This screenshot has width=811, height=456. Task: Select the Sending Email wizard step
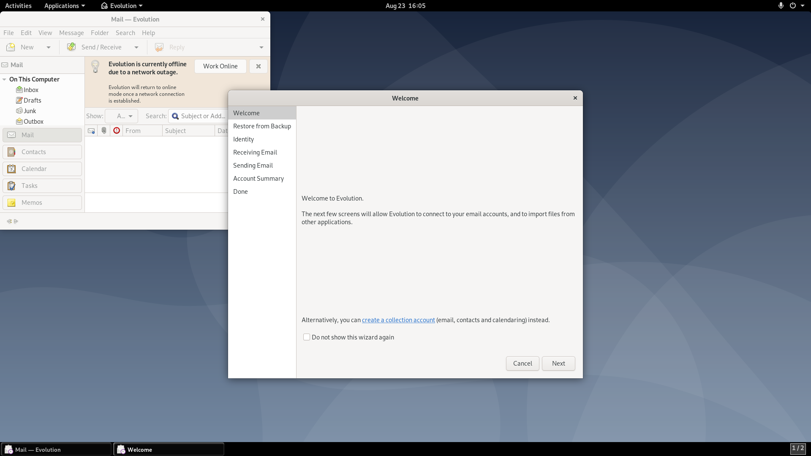click(262, 166)
